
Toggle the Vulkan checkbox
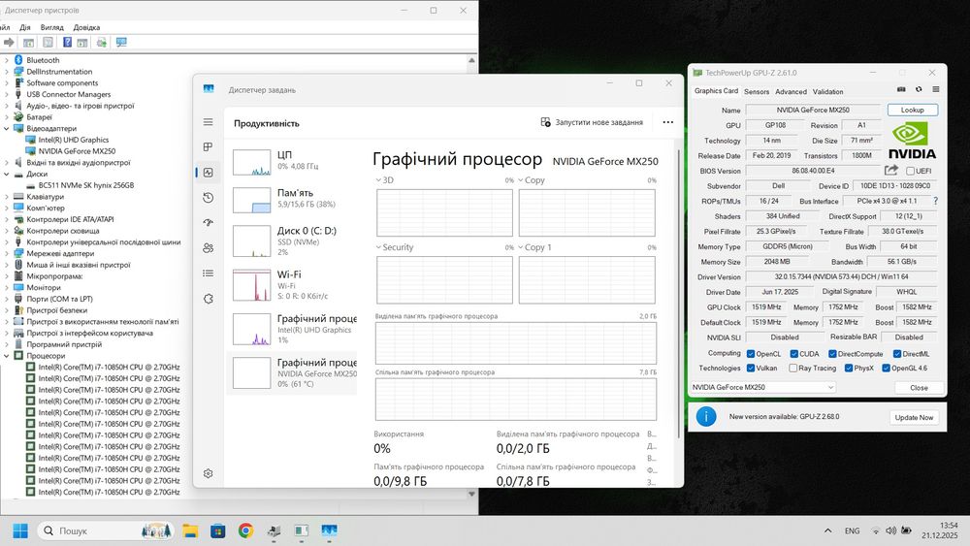pyautogui.click(x=751, y=368)
